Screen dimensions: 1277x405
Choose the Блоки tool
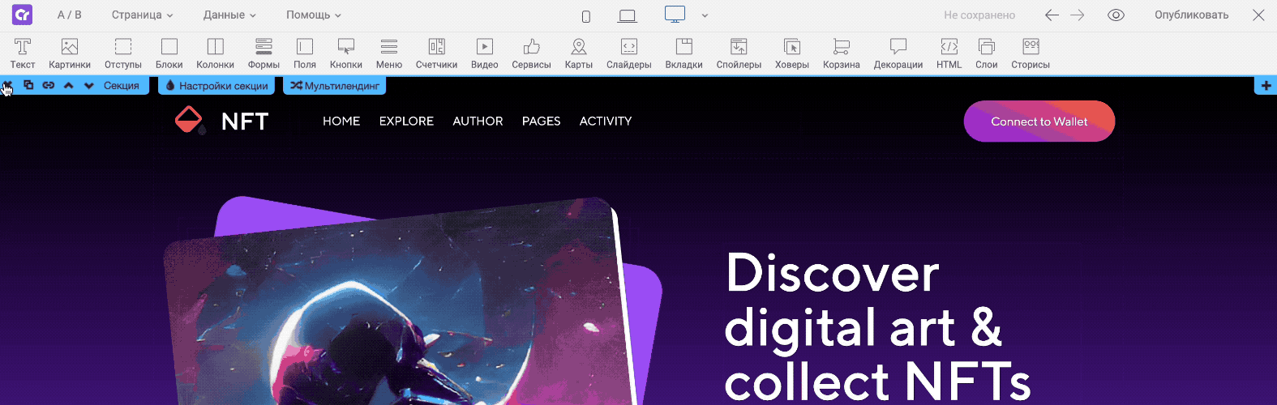pos(169,53)
